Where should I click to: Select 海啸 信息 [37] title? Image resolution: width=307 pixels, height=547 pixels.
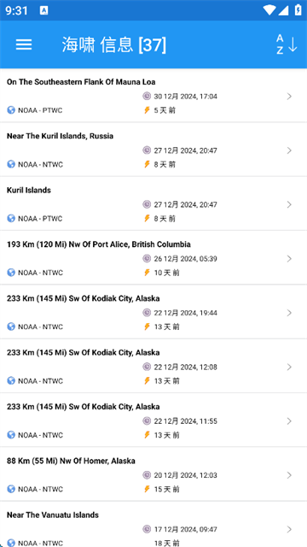tap(114, 44)
